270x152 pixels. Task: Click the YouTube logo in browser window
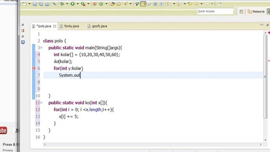pyautogui.click(x=3, y=130)
